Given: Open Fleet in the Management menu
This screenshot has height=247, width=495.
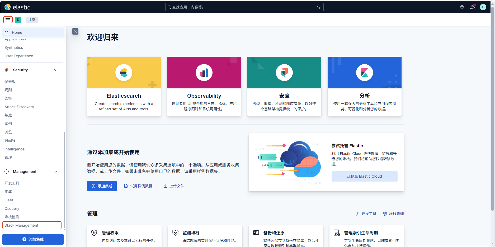Looking at the screenshot, I should click(9, 200).
